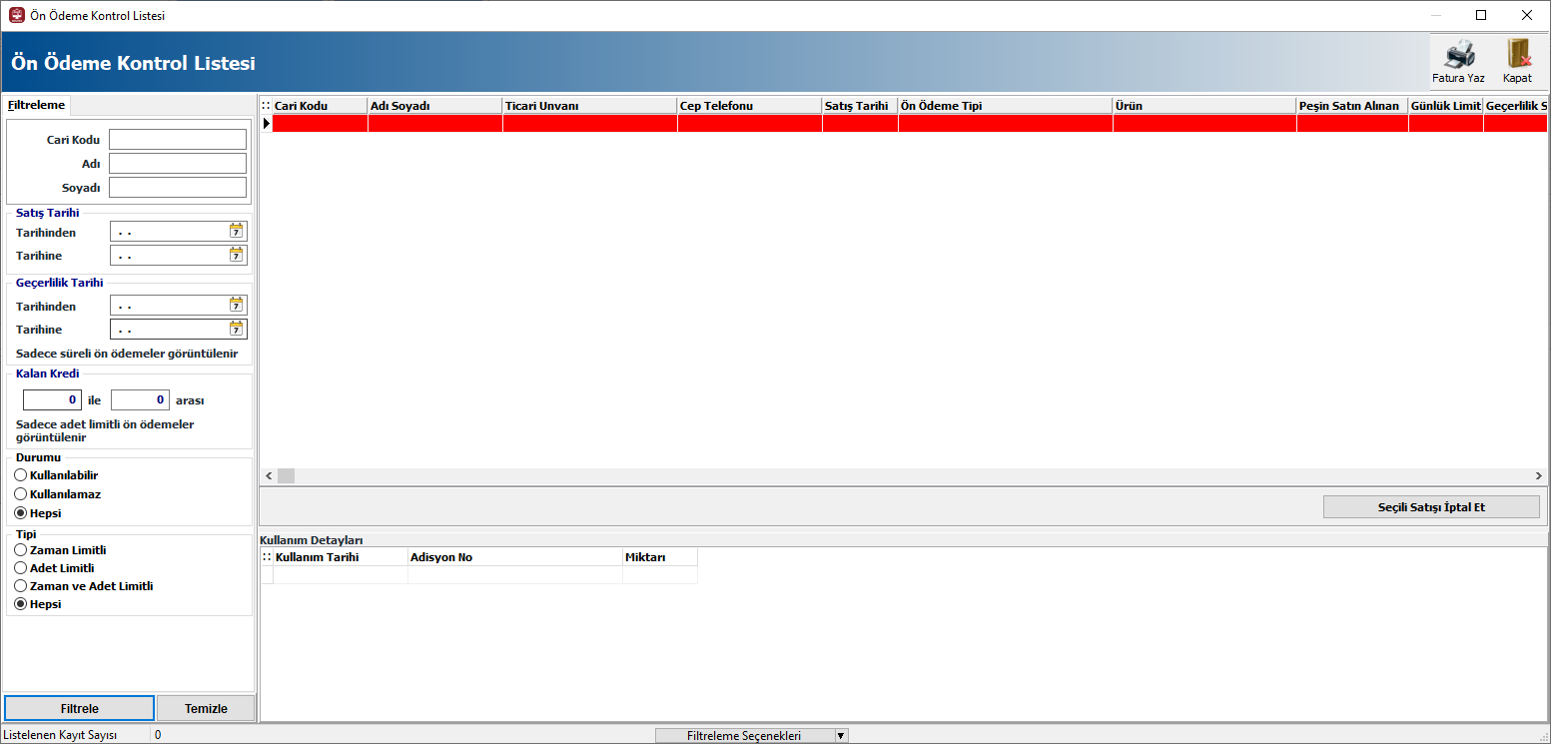Sort by Peşin Satın Alınan column header
The height and width of the screenshot is (744, 1551).
coord(1352,105)
